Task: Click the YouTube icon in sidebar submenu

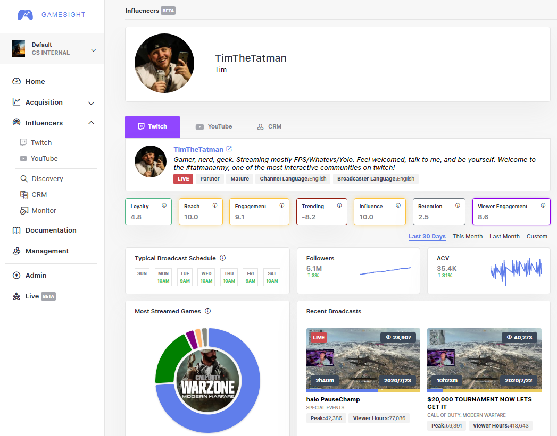Action: coord(23,158)
